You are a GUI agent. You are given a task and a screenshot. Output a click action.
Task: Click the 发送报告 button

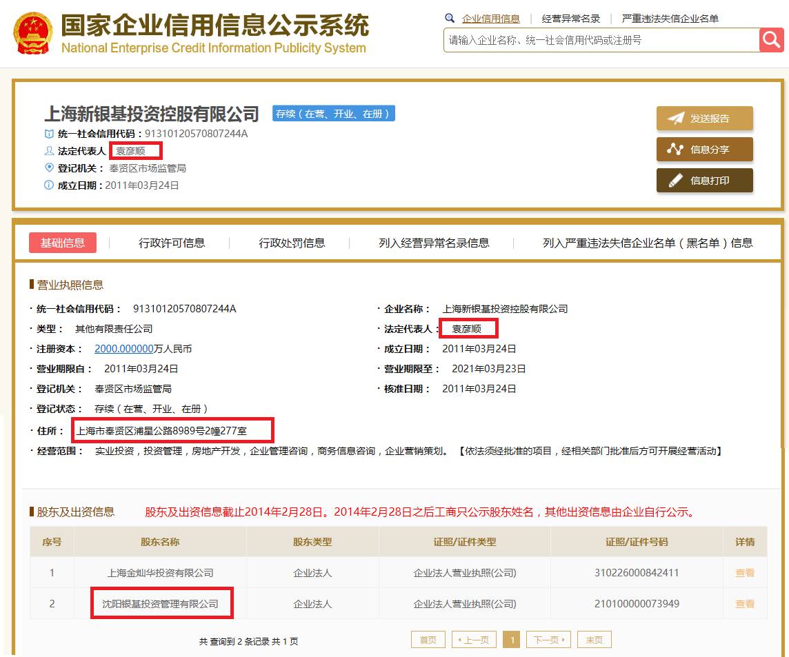pos(704,118)
